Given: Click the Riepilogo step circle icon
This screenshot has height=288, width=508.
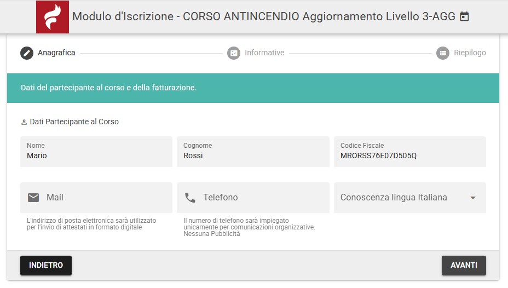Looking at the screenshot, I should (x=443, y=53).
